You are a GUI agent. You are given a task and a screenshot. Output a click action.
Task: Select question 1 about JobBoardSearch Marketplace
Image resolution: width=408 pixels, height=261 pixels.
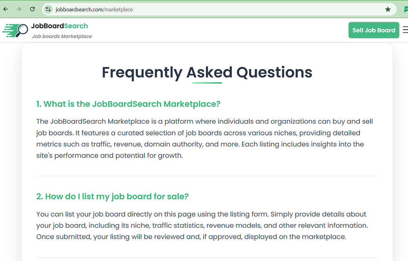coord(128,104)
